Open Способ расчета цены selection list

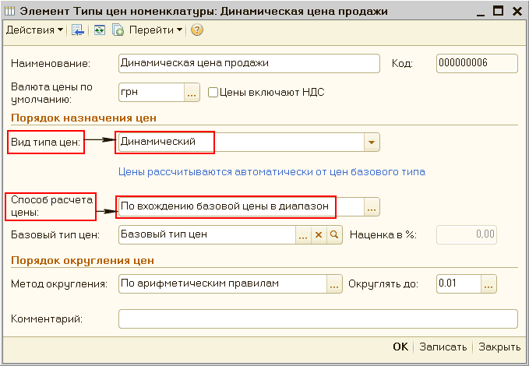pos(372,206)
